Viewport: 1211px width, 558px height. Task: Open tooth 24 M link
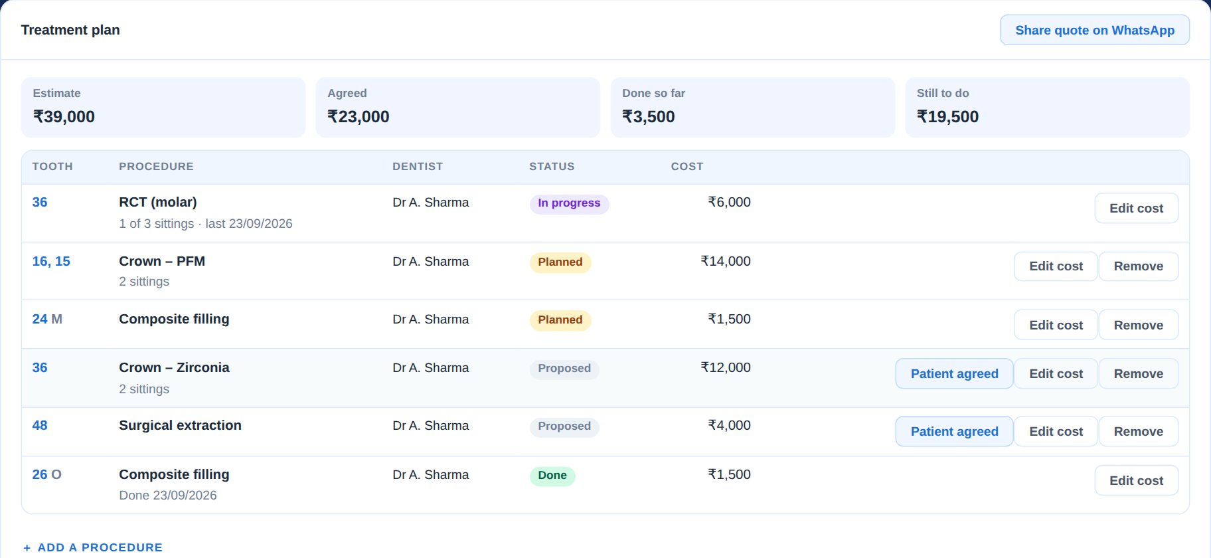[x=47, y=319]
